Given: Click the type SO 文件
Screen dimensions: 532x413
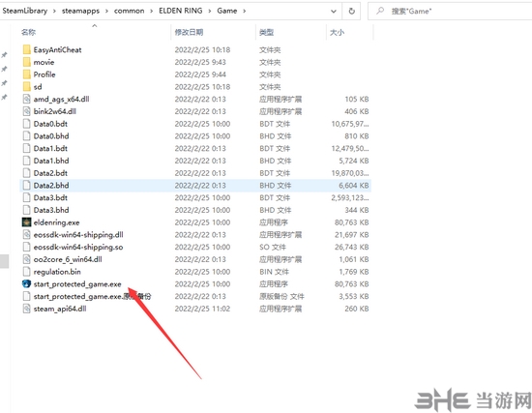Looking at the screenshot, I should (273, 247).
